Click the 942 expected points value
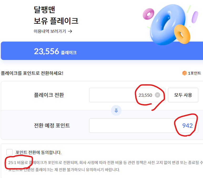Screen dimensions: 203x178 (187, 126)
